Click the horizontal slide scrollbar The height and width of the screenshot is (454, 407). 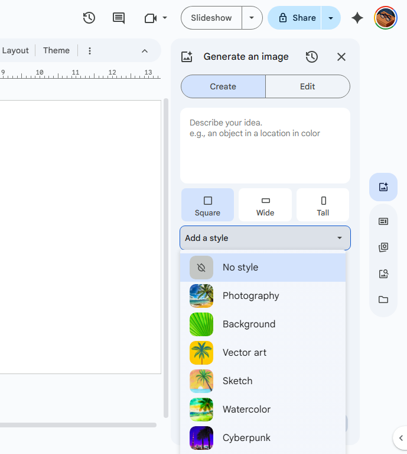[78, 425]
